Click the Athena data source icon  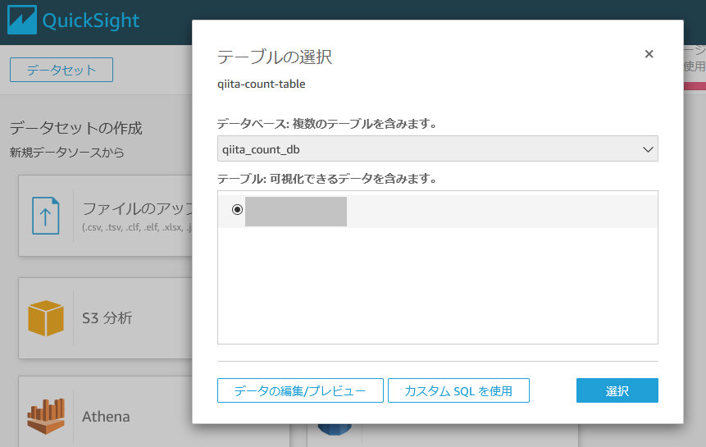pos(46,415)
